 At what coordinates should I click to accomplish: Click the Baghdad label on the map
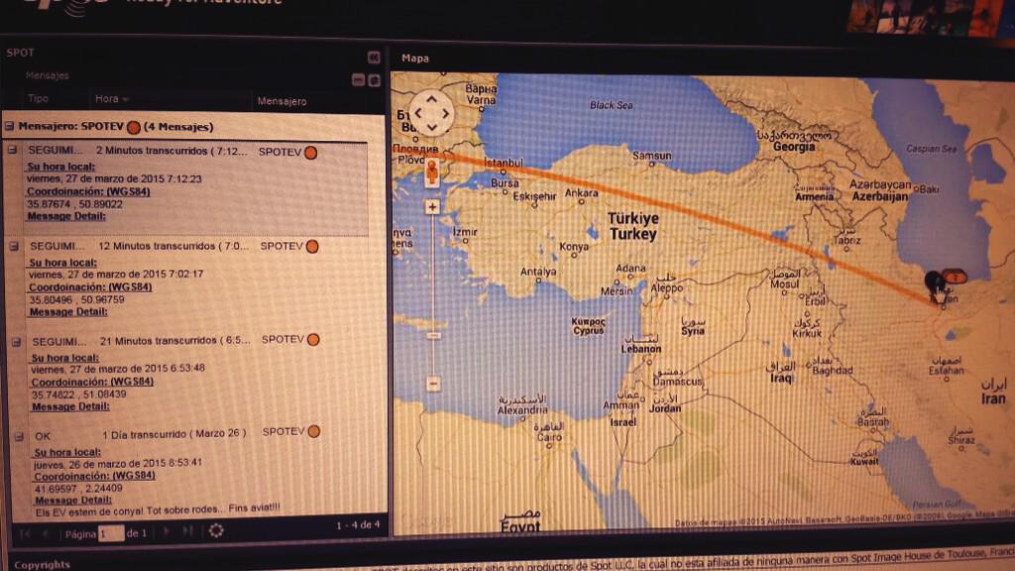833,371
